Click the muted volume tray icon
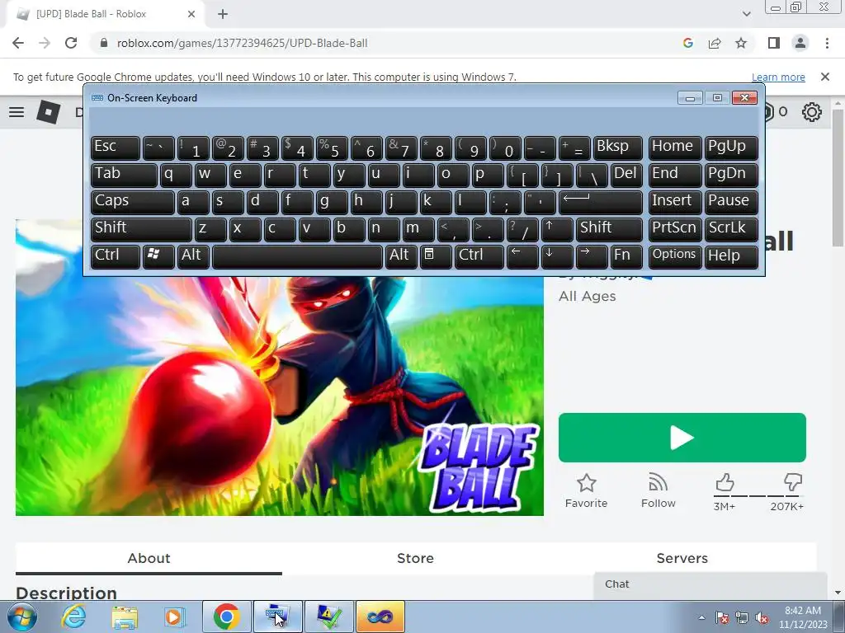The height and width of the screenshot is (633, 845). click(762, 618)
